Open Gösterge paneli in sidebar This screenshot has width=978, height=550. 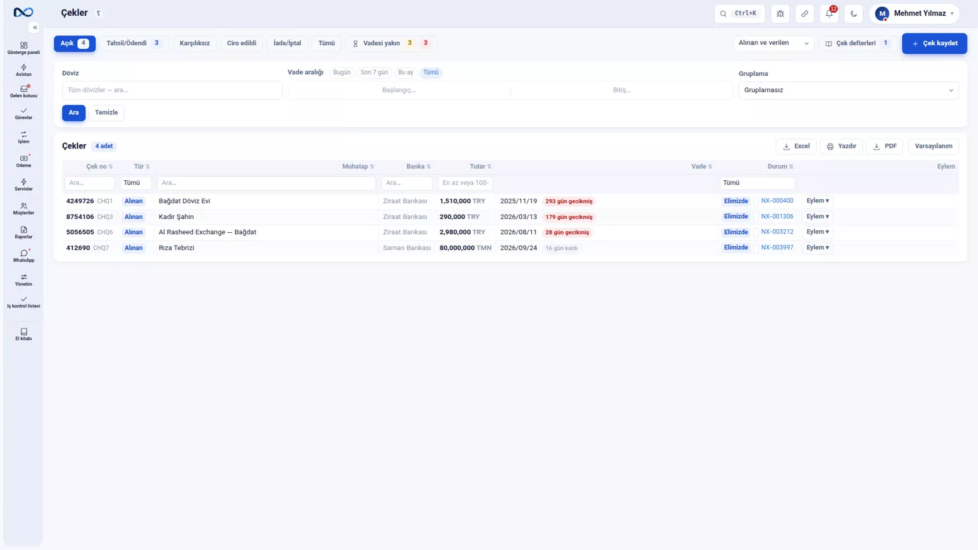coord(23,48)
